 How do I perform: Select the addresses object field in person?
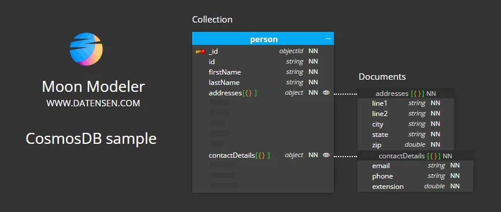(x=263, y=93)
